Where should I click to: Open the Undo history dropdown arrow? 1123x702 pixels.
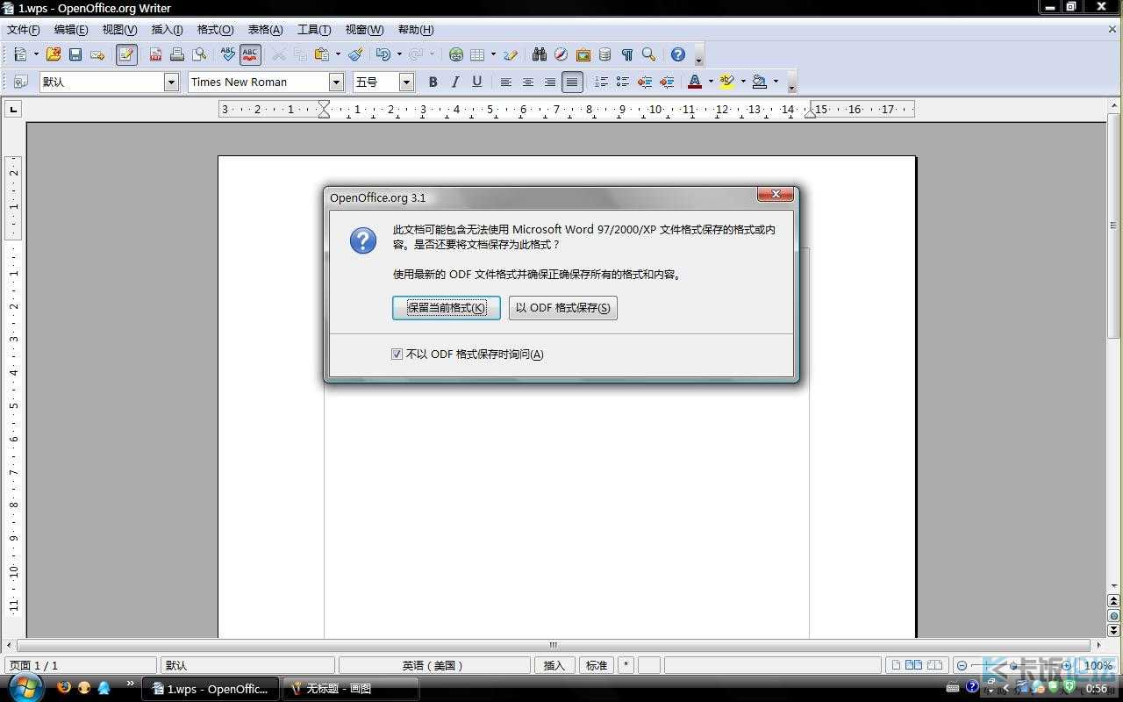pos(399,54)
